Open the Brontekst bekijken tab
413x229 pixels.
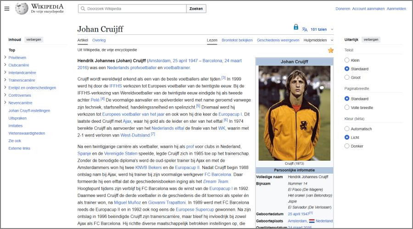237,40
